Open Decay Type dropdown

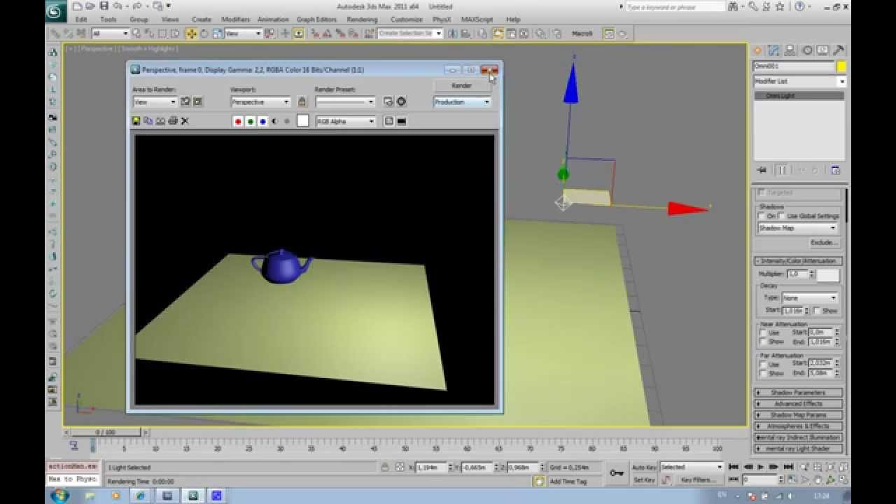pos(809,298)
